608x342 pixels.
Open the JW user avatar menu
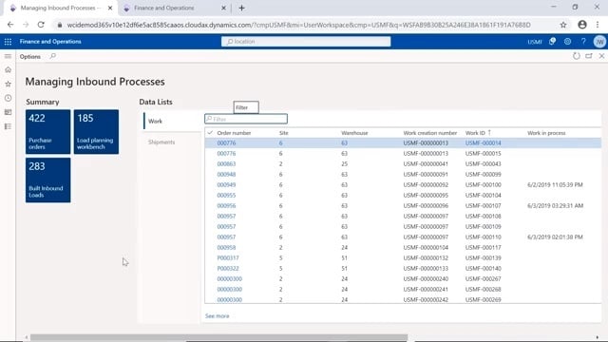coord(599,42)
